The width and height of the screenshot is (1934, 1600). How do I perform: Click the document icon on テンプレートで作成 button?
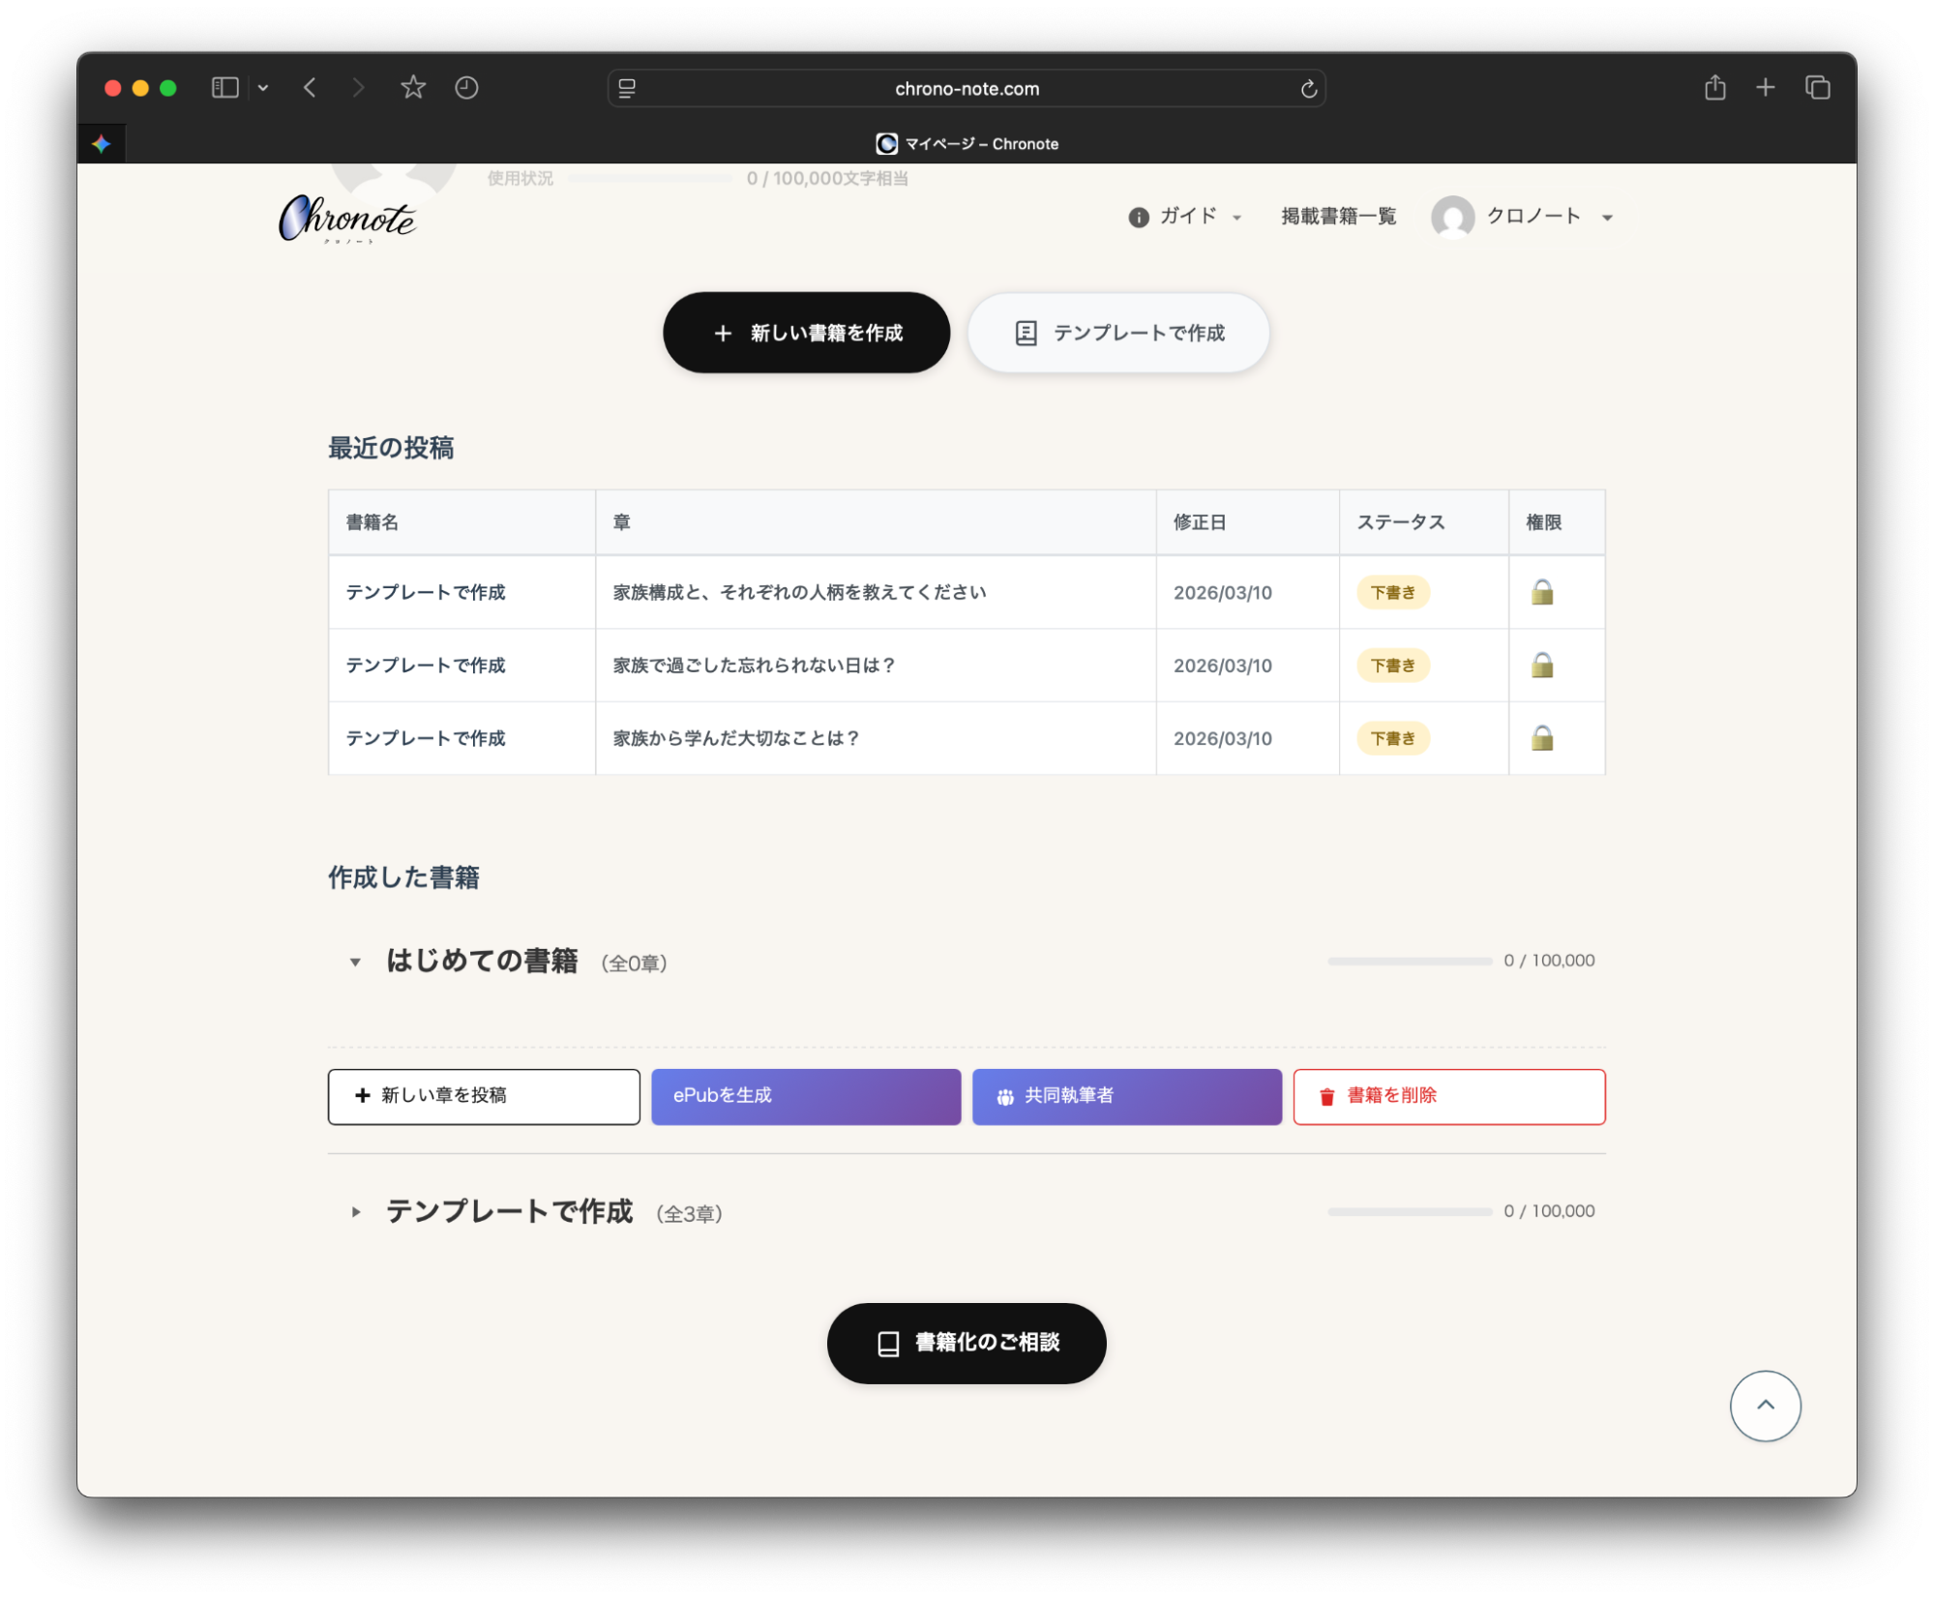(1026, 332)
